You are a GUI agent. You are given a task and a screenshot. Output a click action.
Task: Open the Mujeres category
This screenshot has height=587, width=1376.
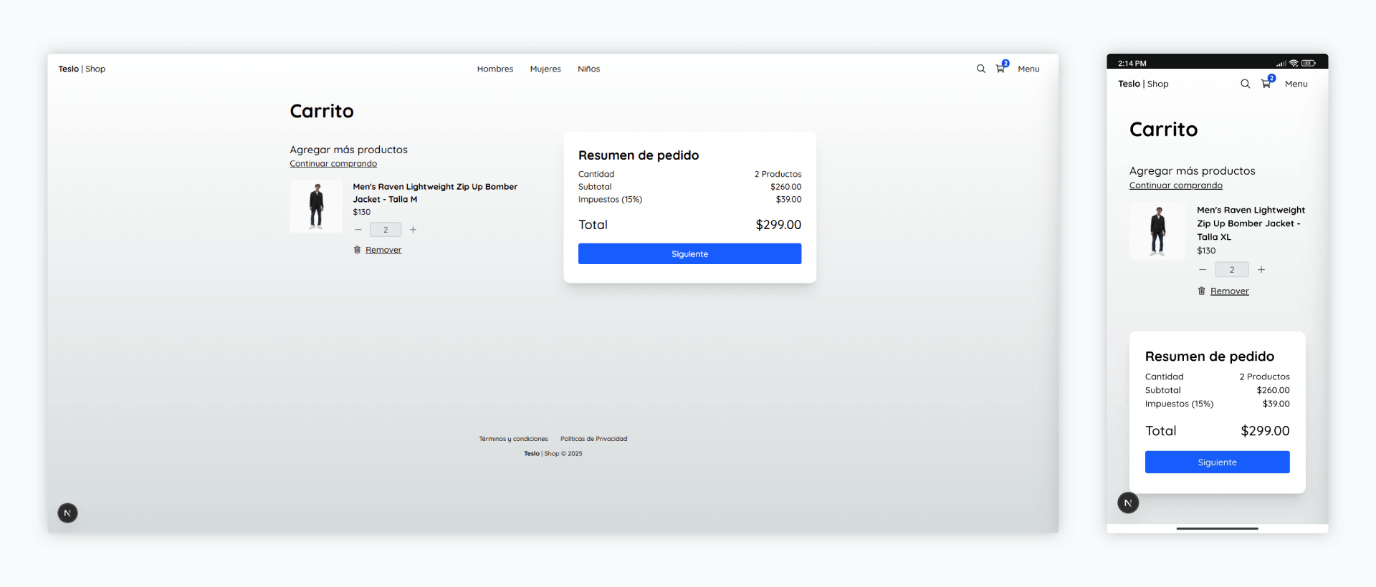coord(545,69)
